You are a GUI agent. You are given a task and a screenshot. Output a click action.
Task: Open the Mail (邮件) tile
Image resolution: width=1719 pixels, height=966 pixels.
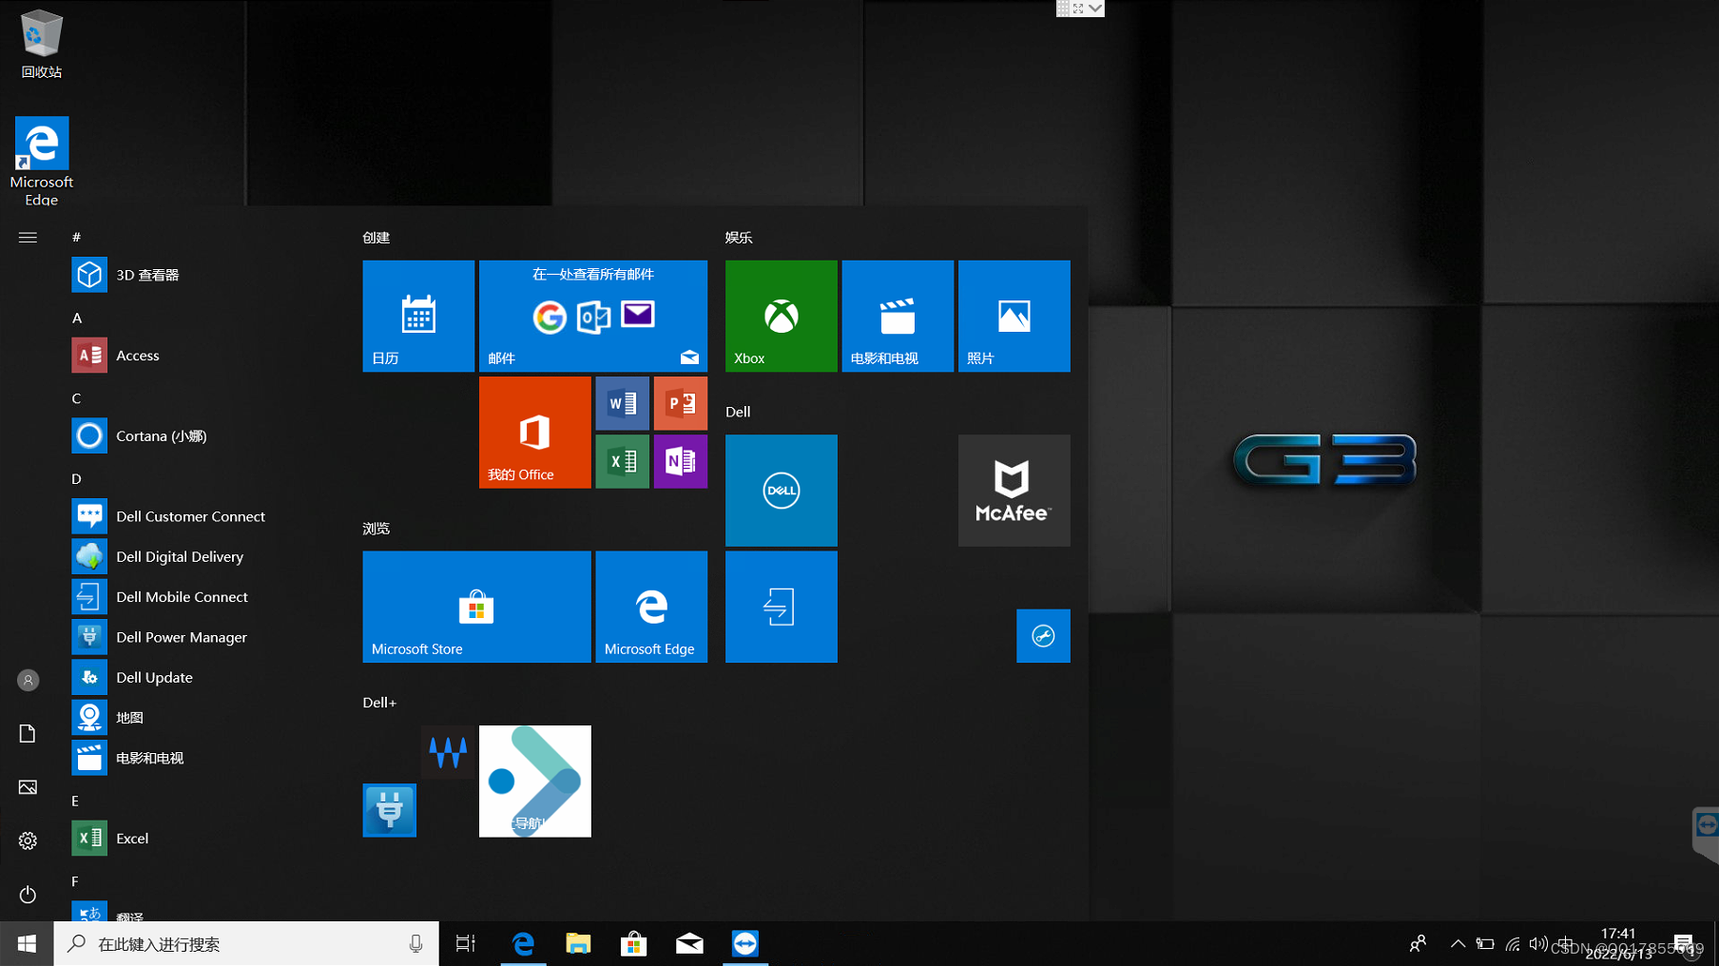tap(593, 316)
